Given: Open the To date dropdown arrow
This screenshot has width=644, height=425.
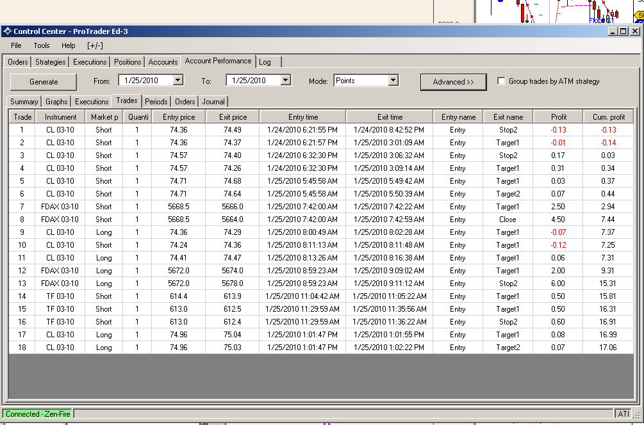Looking at the screenshot, I should [x=285, y=80].
